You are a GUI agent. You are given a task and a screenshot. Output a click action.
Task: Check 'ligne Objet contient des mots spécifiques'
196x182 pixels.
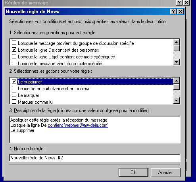coord(14,56)
